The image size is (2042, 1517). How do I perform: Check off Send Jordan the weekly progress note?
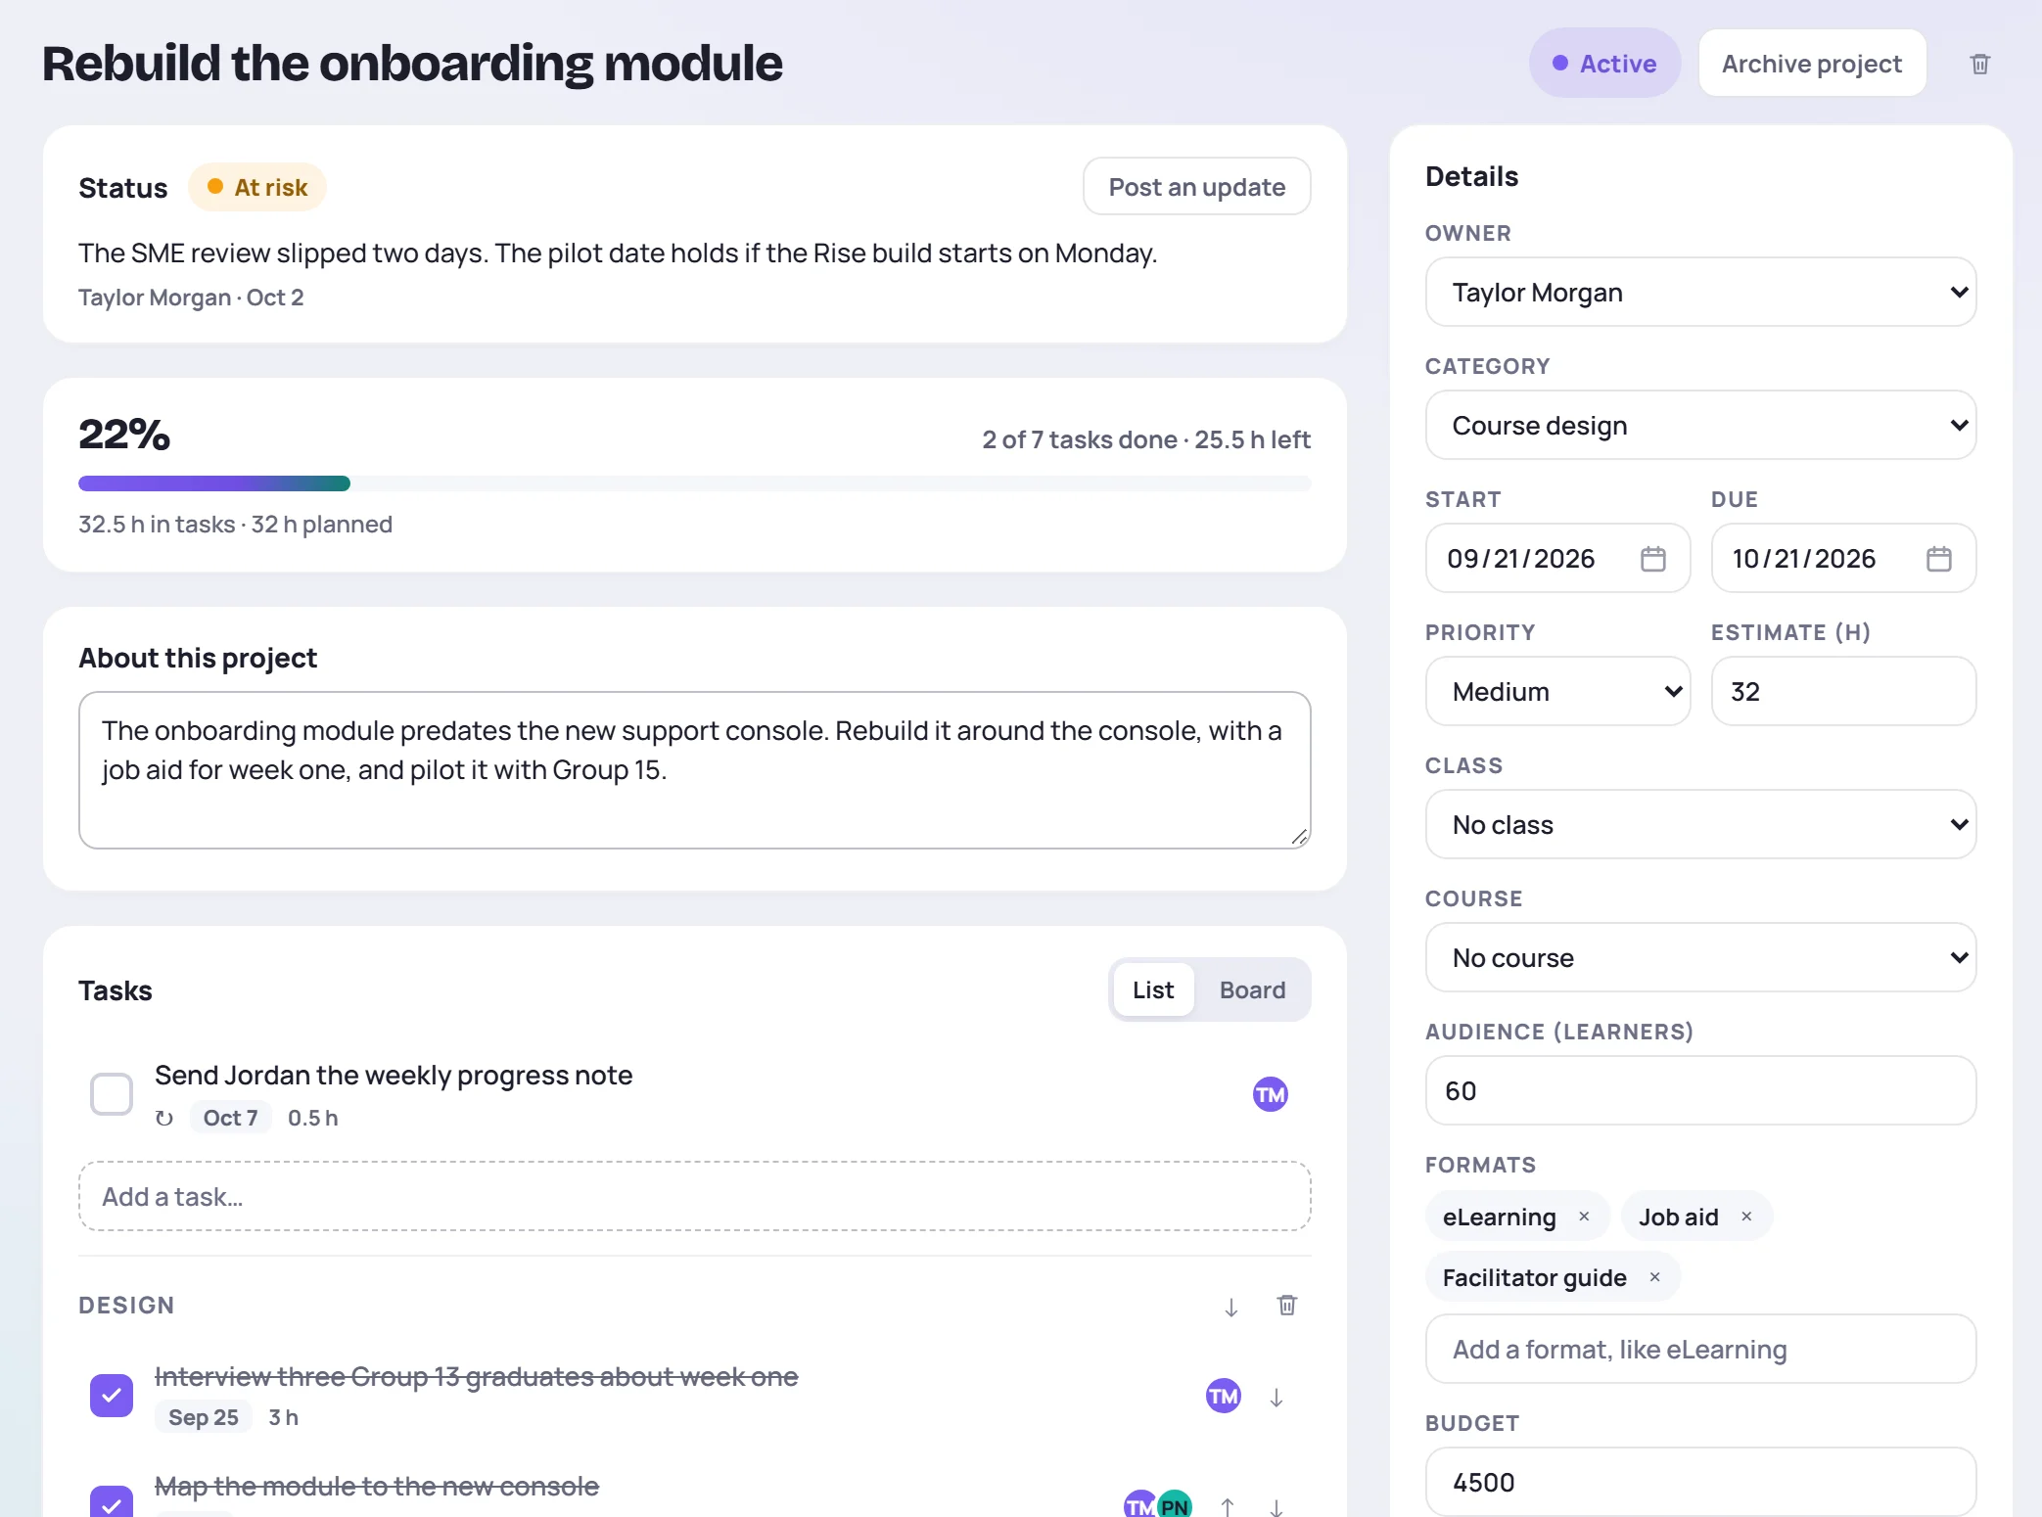click(x=112, y=1094)
